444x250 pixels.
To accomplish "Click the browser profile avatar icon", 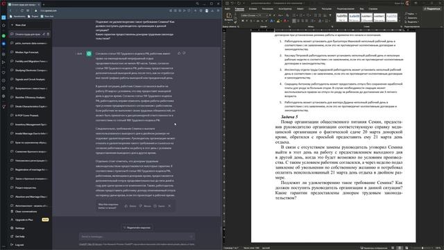I will tap(207, 10).
